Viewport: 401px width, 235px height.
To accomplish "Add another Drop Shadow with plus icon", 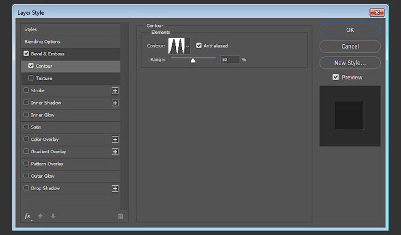I will (x=115, y=188).
